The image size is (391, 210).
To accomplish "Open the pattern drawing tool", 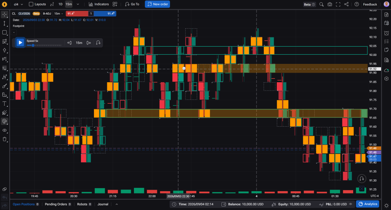I will 5,77.
